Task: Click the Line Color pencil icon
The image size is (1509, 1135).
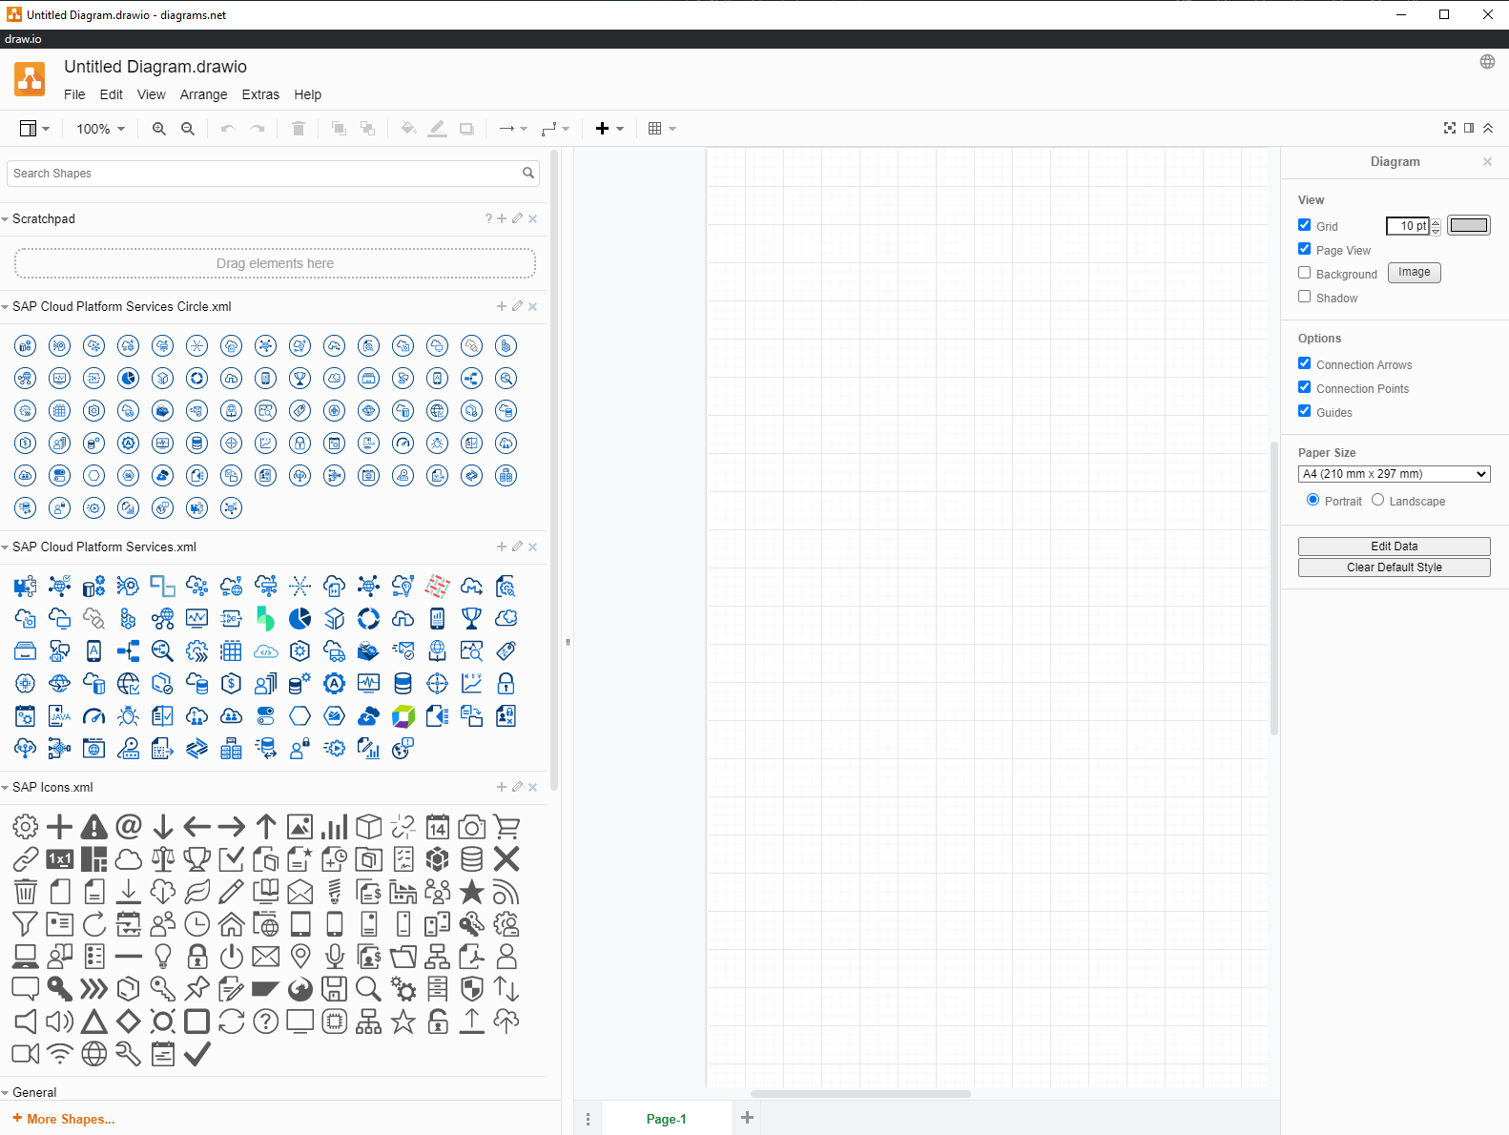Action: pos(437,129)
